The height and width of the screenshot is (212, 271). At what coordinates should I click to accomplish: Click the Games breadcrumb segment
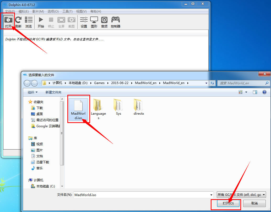click(x=99, y=83)
